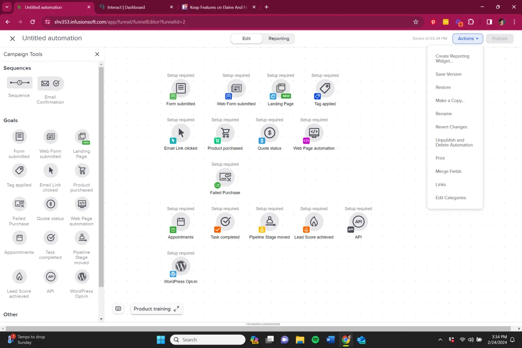Select the Email Link clicked node on canvas
The width and height of the screenshot is (522, 348).
[181, 133]
